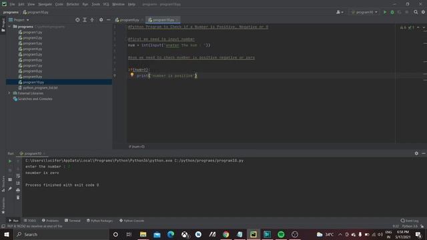This screenshot has width=427, height=240.
Task: Open the inspections warnings widget
Action: pyautogui.click(x=407, y=27)
